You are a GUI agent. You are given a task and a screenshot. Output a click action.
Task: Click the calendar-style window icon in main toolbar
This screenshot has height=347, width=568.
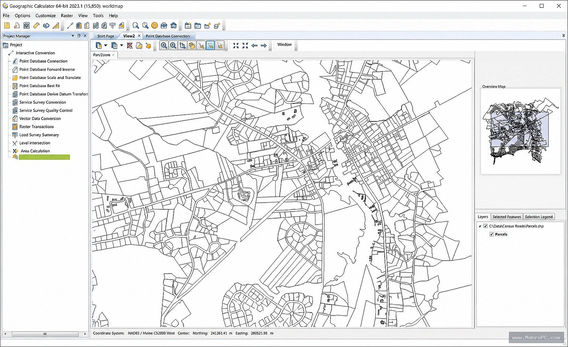[x=188, y=25]
